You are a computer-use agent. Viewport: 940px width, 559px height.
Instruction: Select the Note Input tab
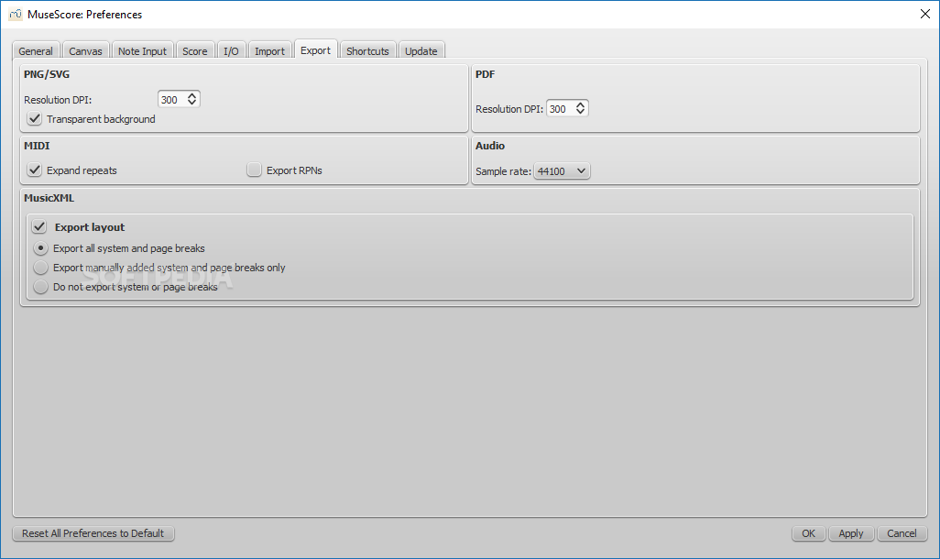point(142,51)
